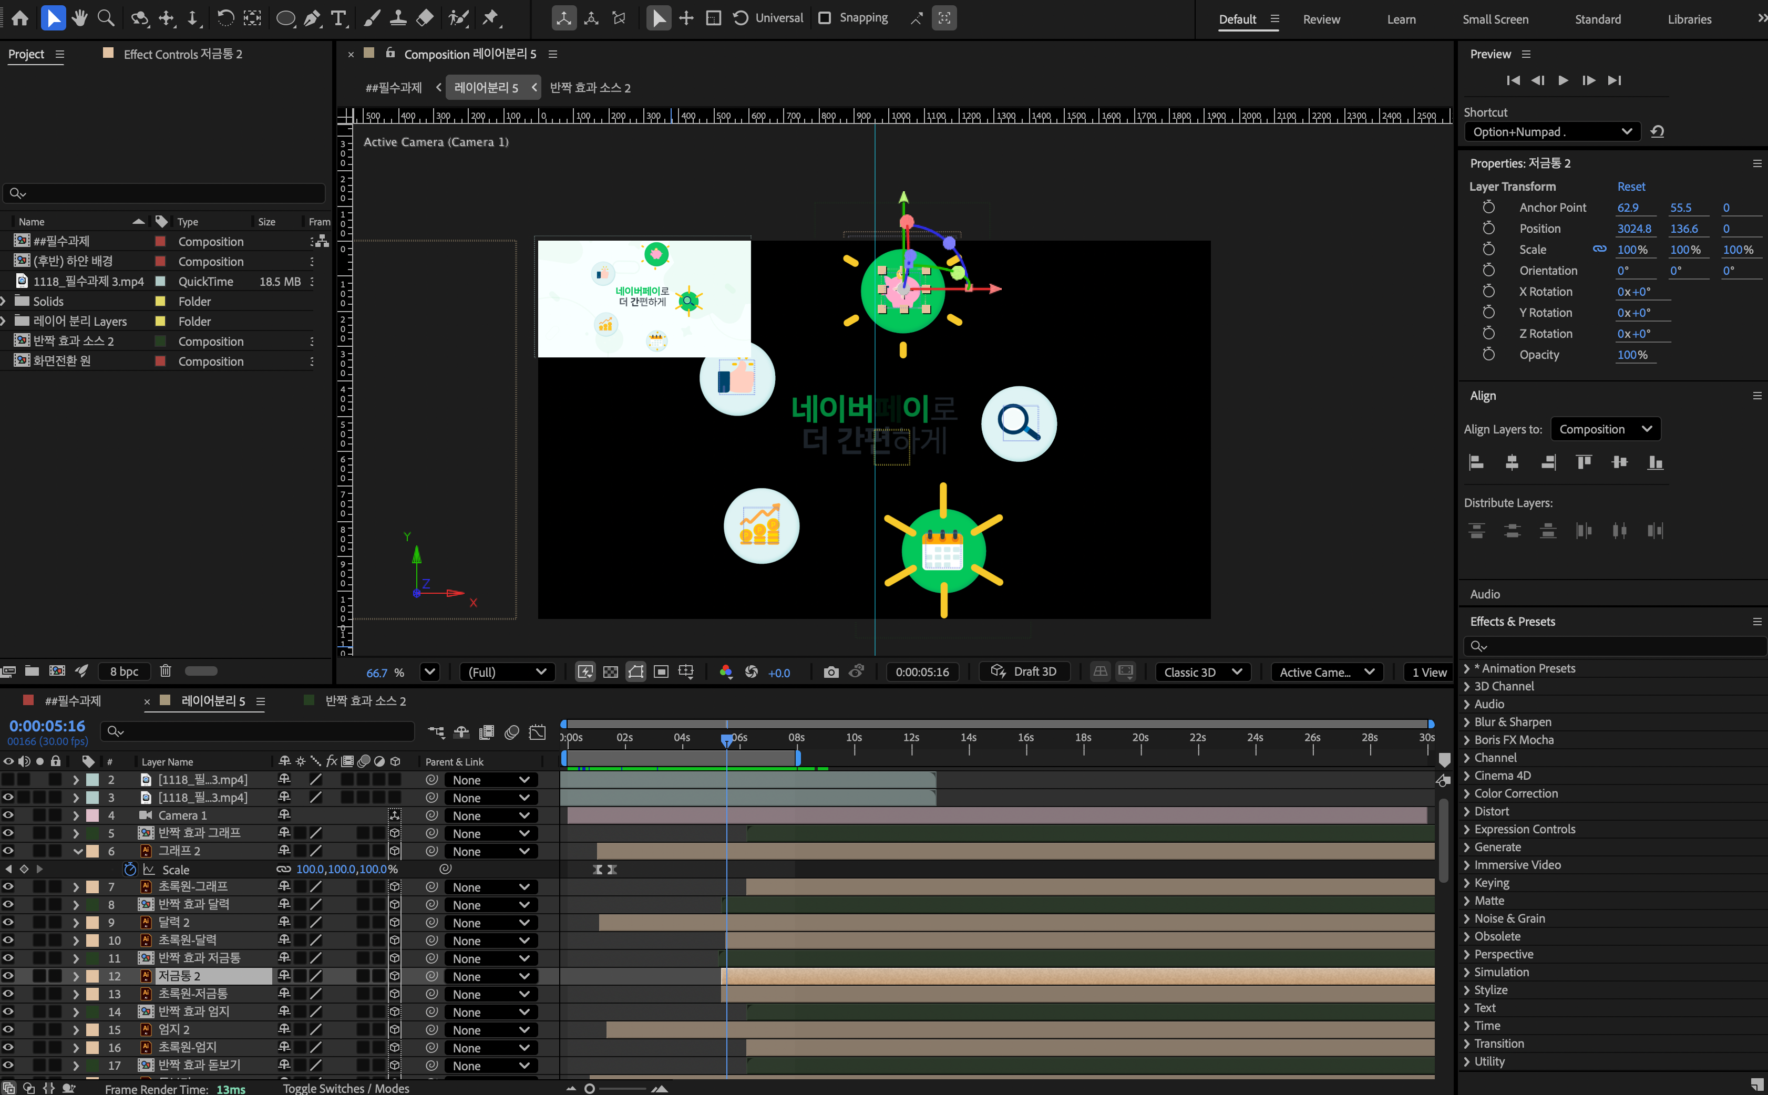Open the Align Layers to dropdown
1768x1095 pixels.
coord(1605,429)
